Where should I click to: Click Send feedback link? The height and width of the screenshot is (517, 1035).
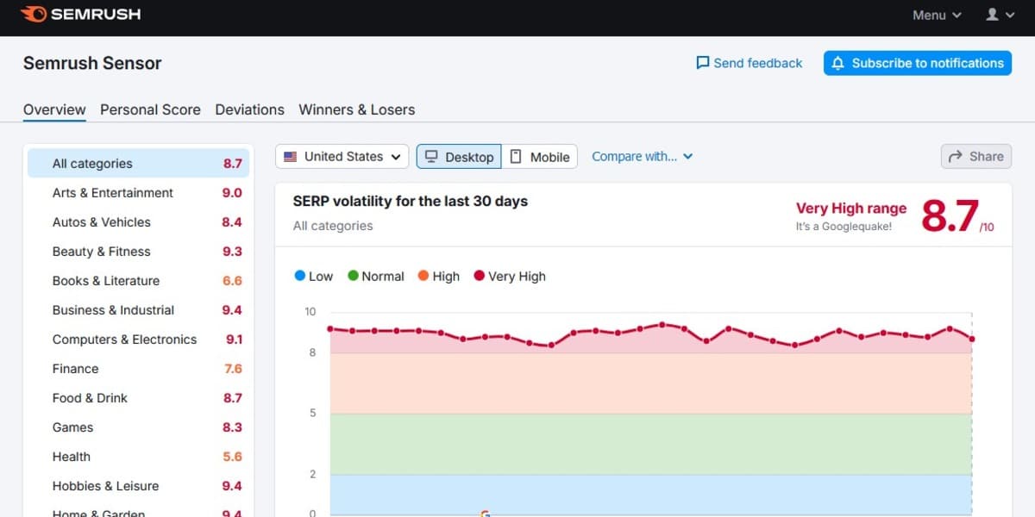pyautogui.click(x=749, y=63)
